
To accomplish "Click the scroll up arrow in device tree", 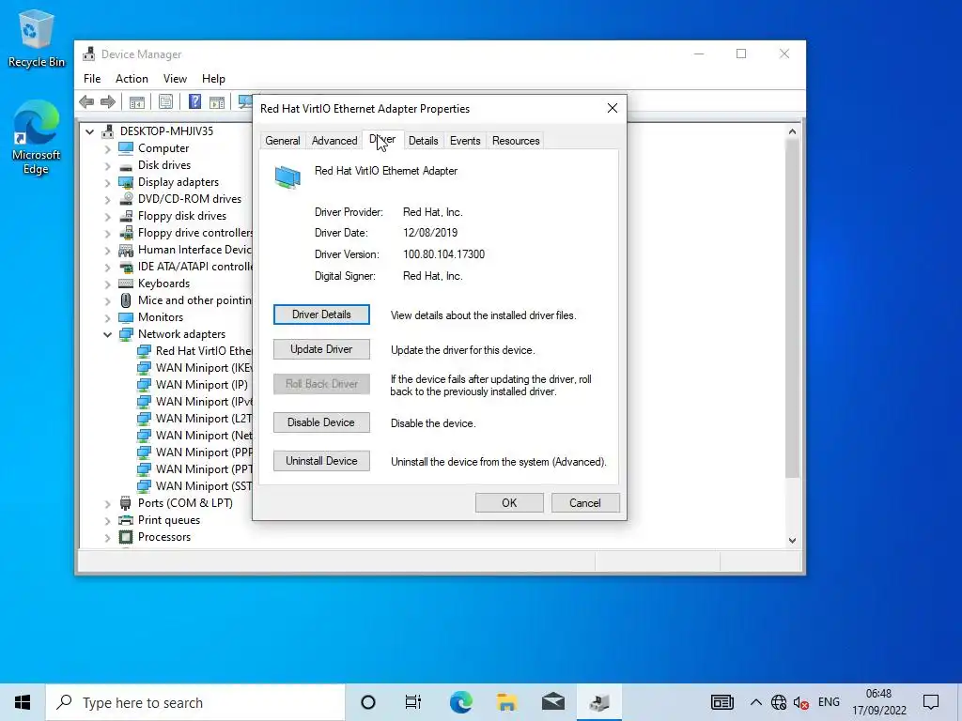I will click(x=792, y=131).
